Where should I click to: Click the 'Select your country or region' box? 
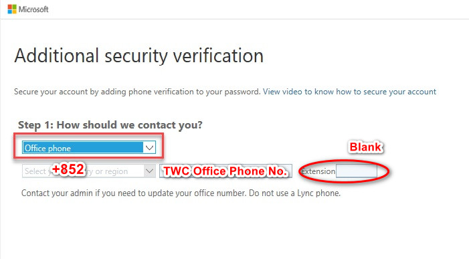point(89,171)
